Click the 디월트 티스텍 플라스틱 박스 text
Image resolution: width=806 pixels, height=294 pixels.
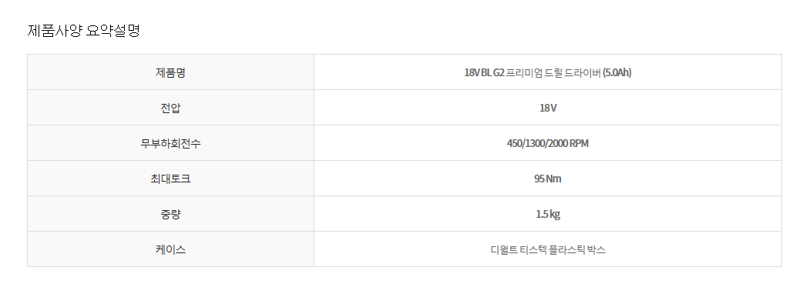[x=548, y=250]
